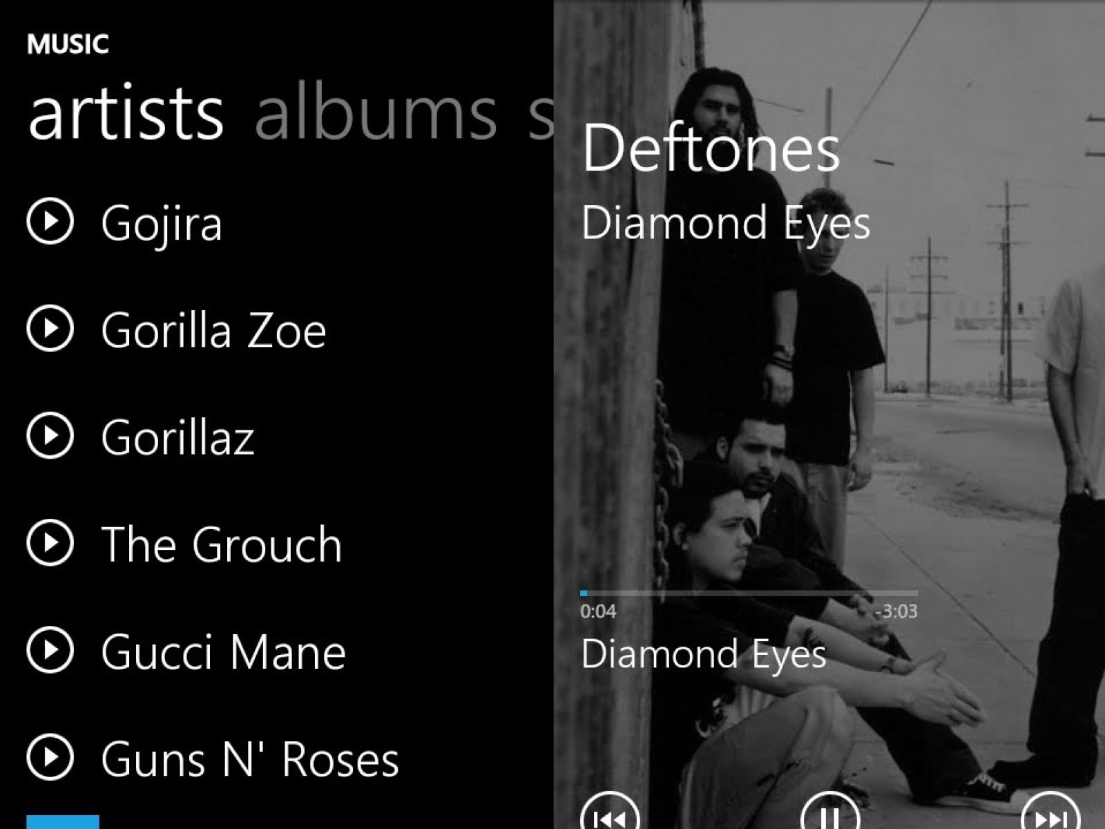Start Gorillaz playback via its play icon
1105x829 pixels.
[x=50, y=436]
